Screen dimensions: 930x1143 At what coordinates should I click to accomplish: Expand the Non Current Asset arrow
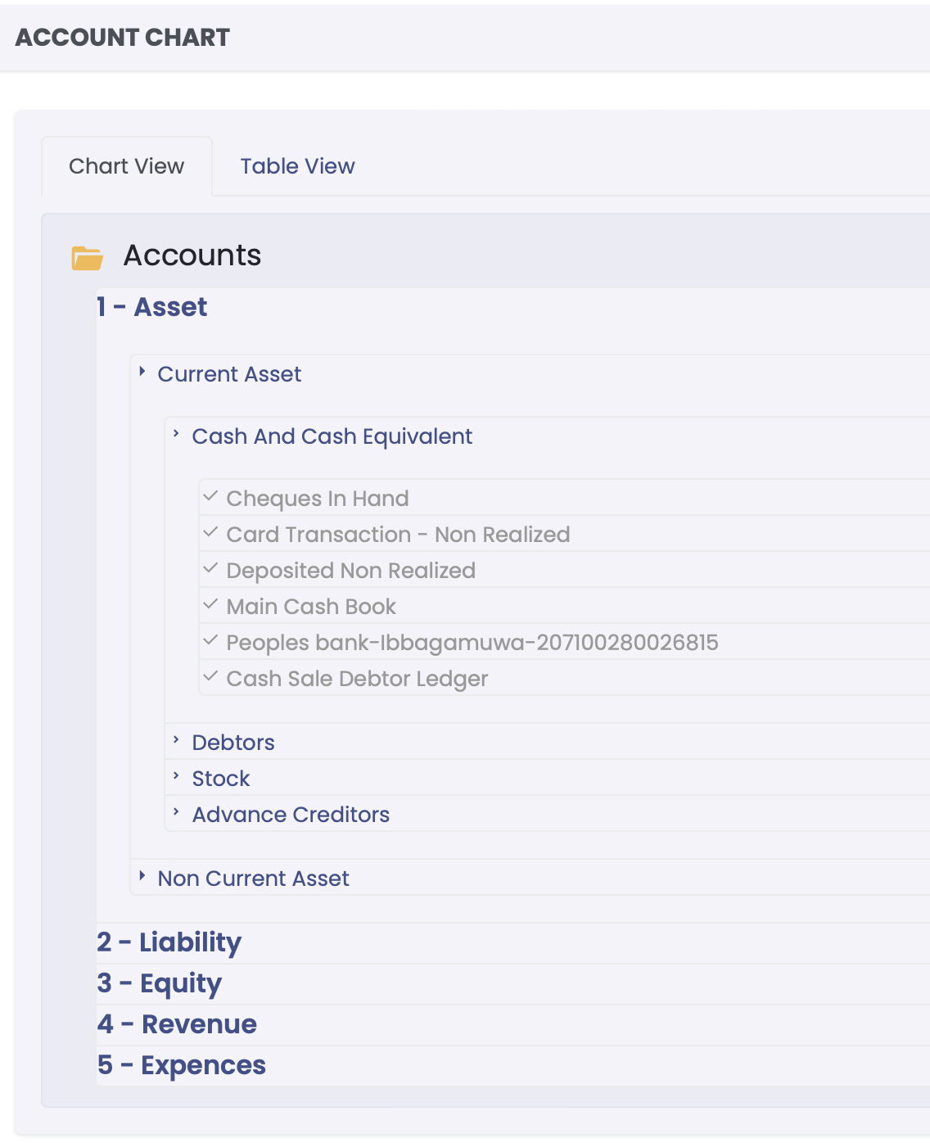[142, 877]
